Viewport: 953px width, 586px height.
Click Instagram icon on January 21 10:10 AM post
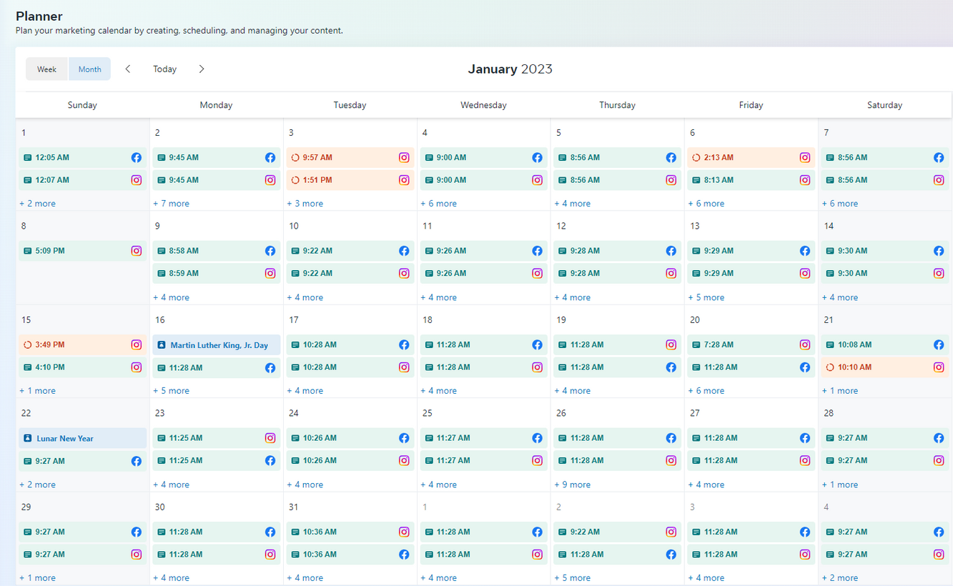(x=939, y=367)
